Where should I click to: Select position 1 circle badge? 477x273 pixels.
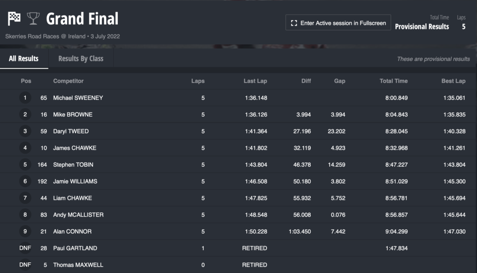pyautogui.click(x=25, y=98)
